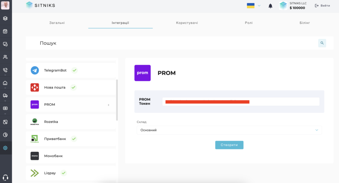
Task: Open the calendar tasks sidebar icon
Action: pos(5,31)
